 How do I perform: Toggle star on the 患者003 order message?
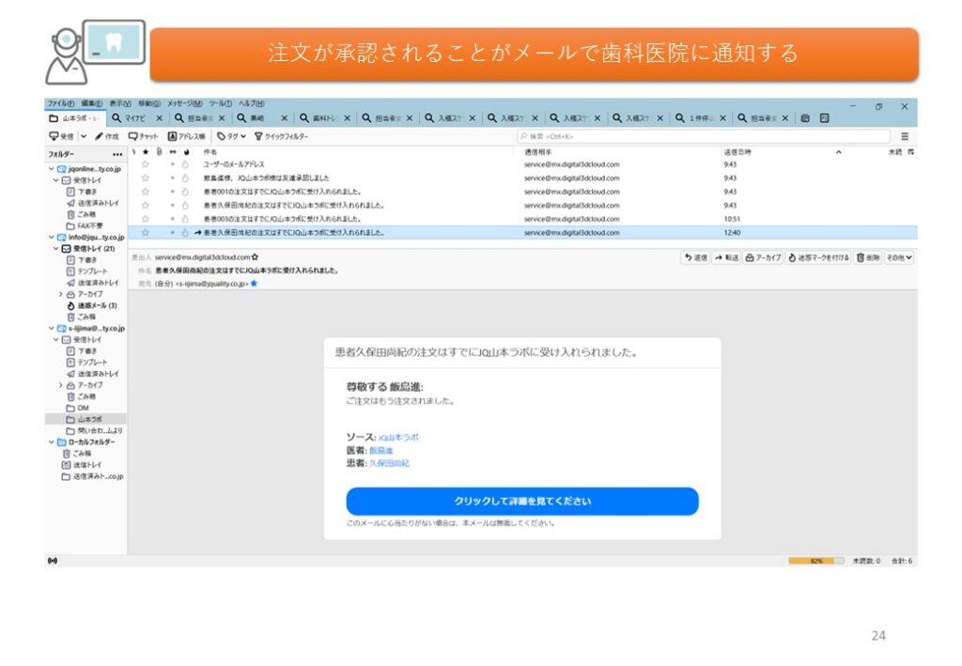[145, 219]
